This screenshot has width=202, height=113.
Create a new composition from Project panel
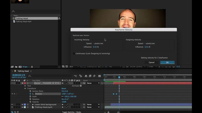pos(20,67)
